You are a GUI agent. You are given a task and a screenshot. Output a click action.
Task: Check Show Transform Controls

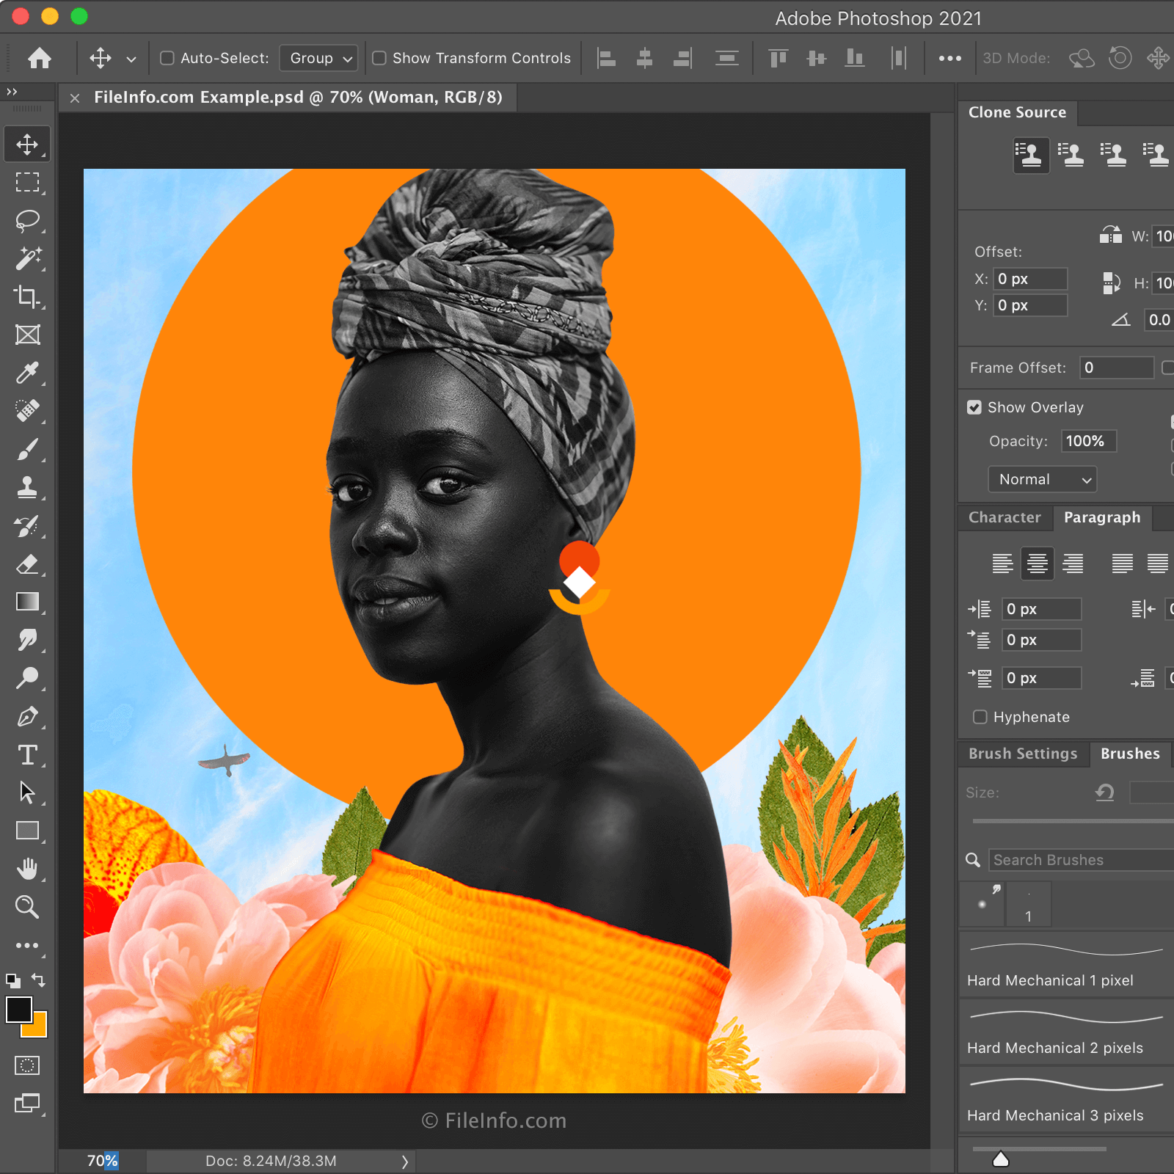tap(379, 58)
